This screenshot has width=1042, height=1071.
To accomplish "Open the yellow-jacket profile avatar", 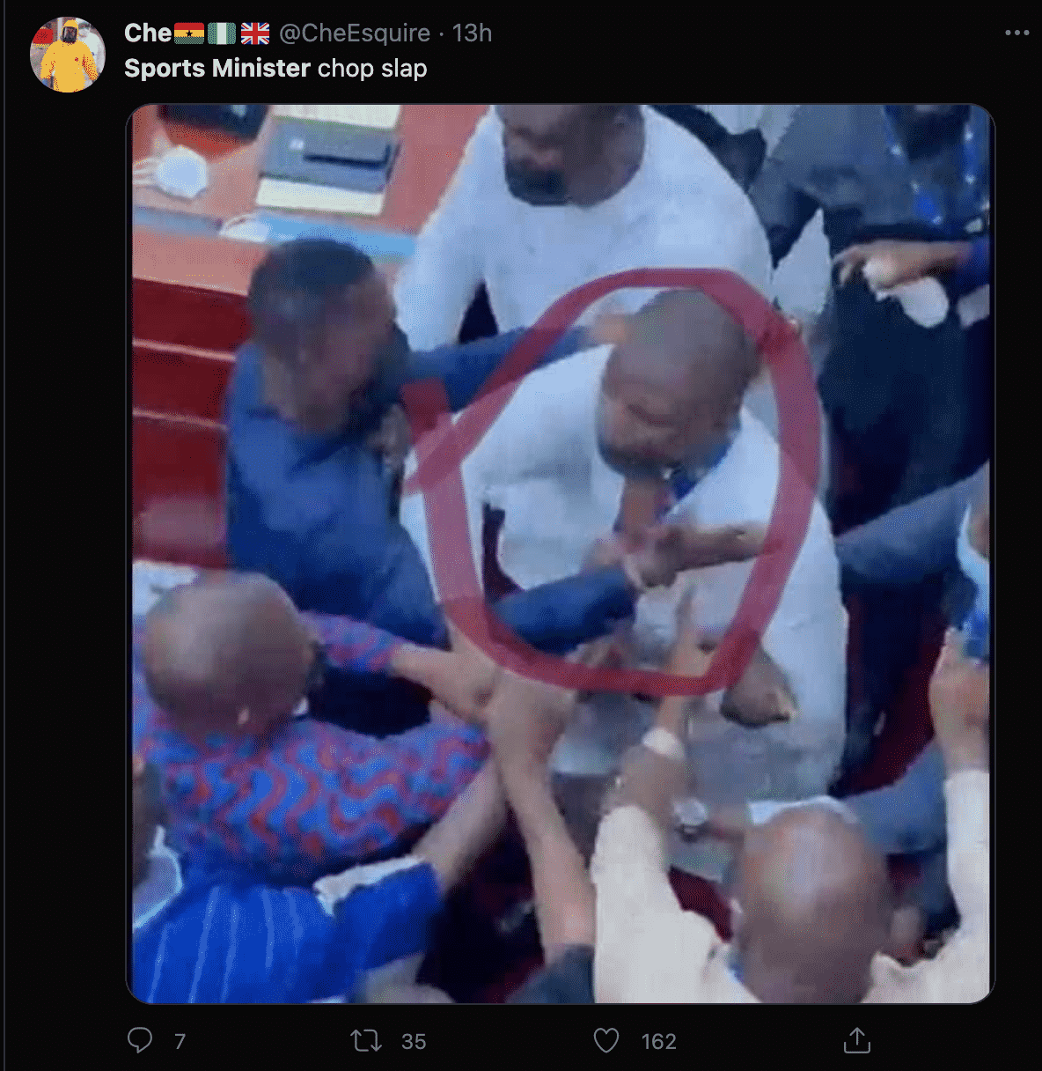I will pos(68,55).
